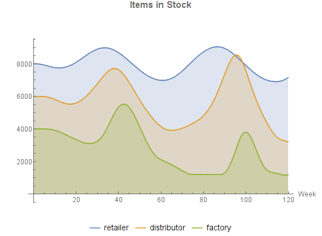Screen dimensions: 322x236
Task: Click the 6000 y-axis tick label
Action: pyautogui.click(x=24, y=97)
